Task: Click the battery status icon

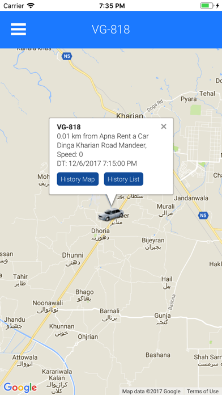Action: 207,6
